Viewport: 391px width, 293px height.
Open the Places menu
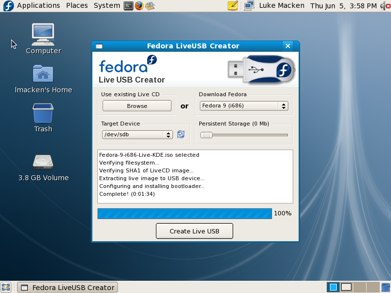pyautogui.click(x=77, y=5)
